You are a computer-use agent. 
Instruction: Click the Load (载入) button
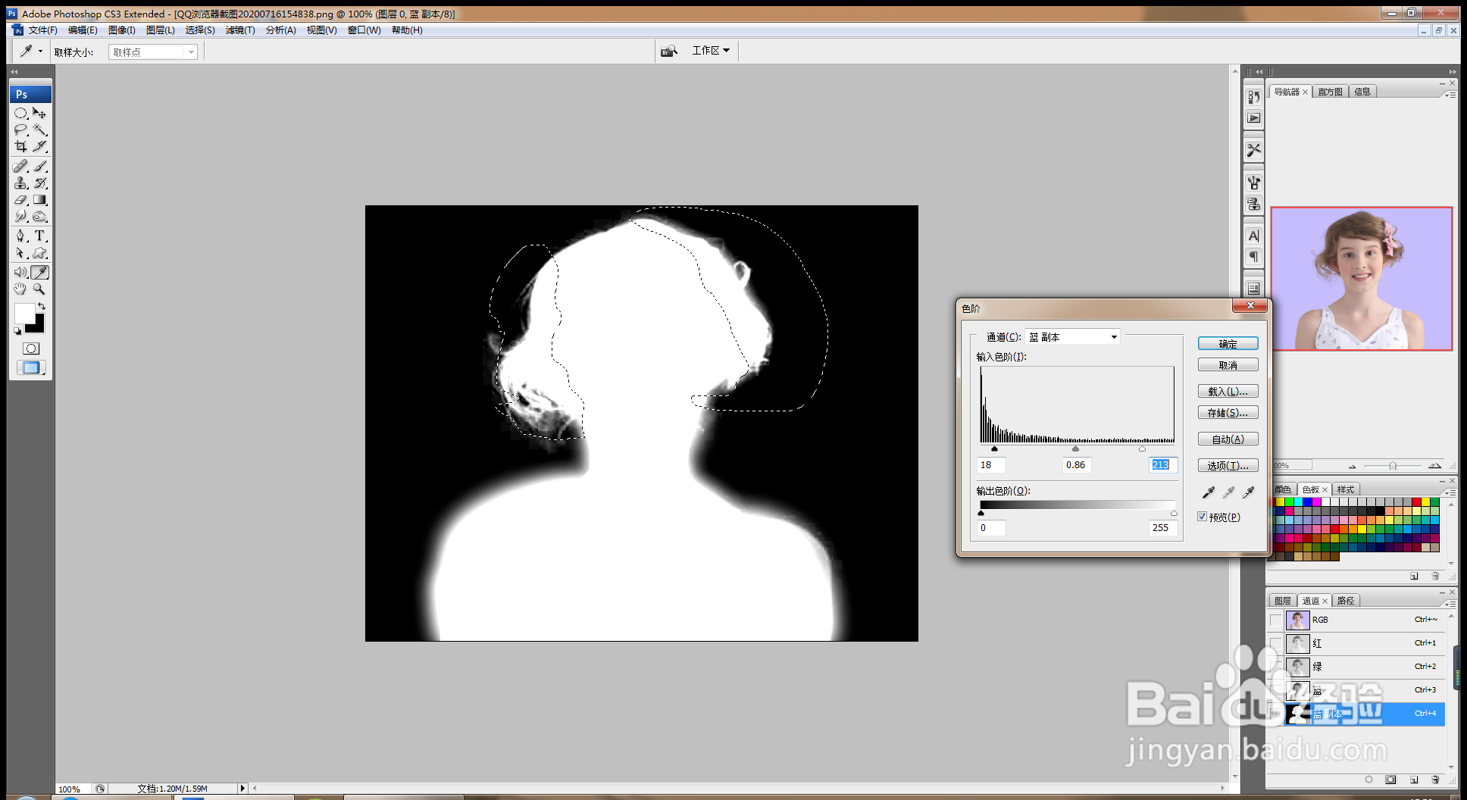pos(1228,392)
